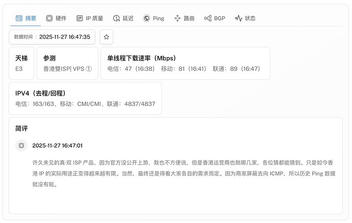Select the Ping tab
352x223 pixels.
point(154,18)
